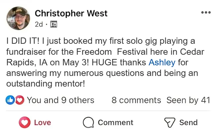217x130 pixels.
Task: Click the small red heart reaction icon
Action: click(20, 100)
